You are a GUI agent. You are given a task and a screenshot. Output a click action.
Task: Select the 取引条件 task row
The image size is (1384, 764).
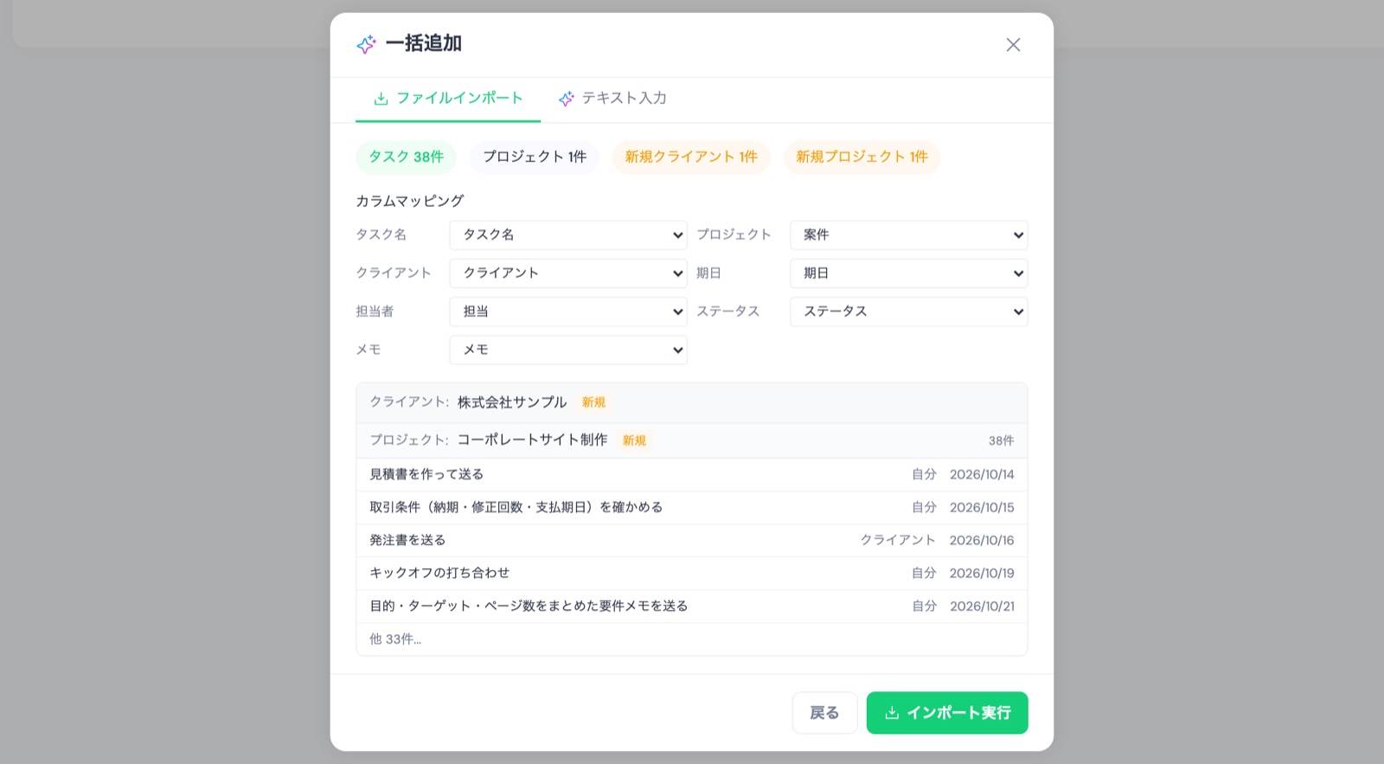pos(692,507)
